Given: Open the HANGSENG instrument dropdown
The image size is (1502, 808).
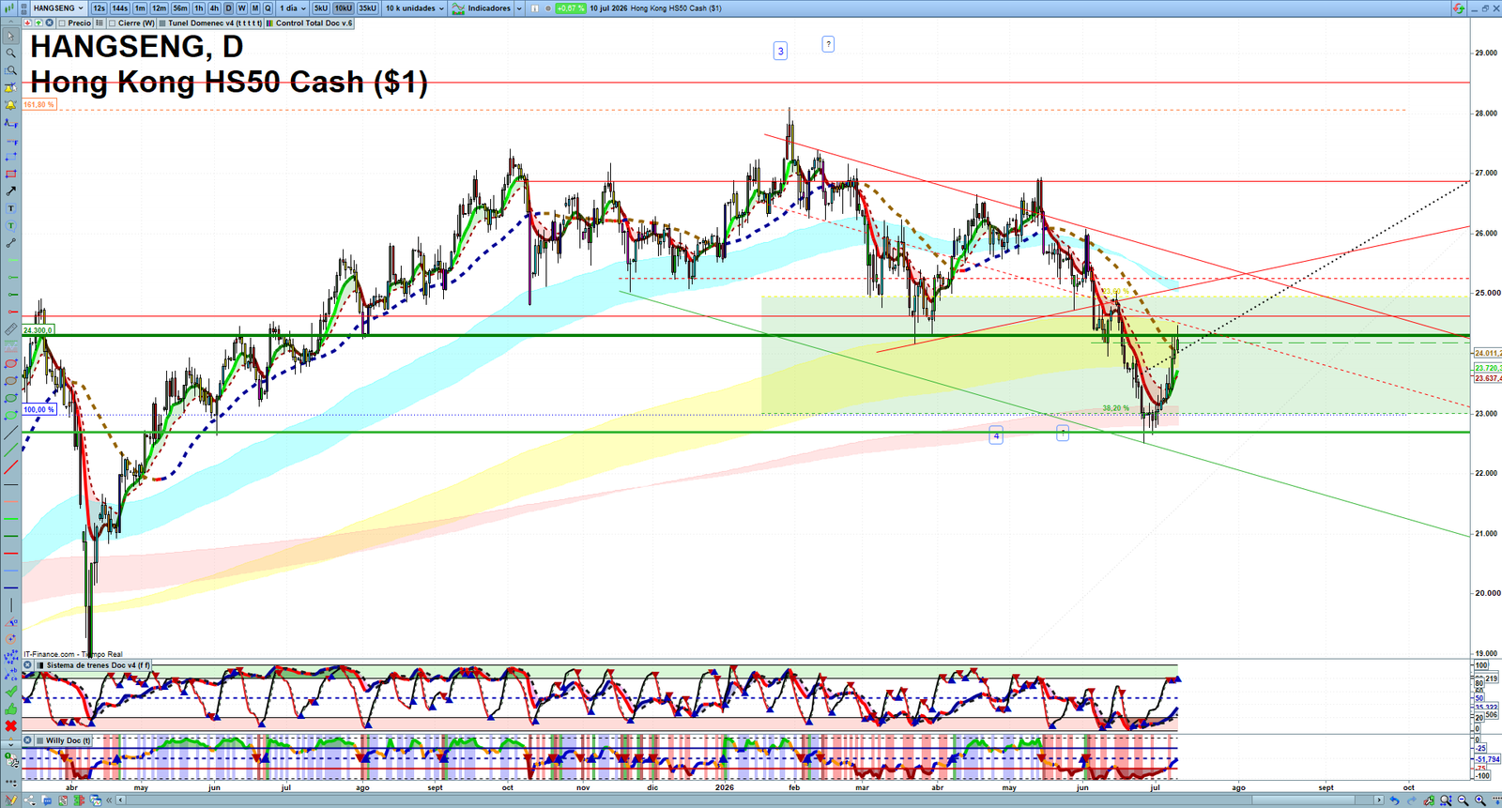Looking at the screenshot, I should pos(58,8).
